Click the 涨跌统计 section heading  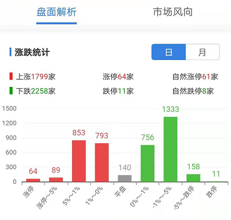coord(32,52)
